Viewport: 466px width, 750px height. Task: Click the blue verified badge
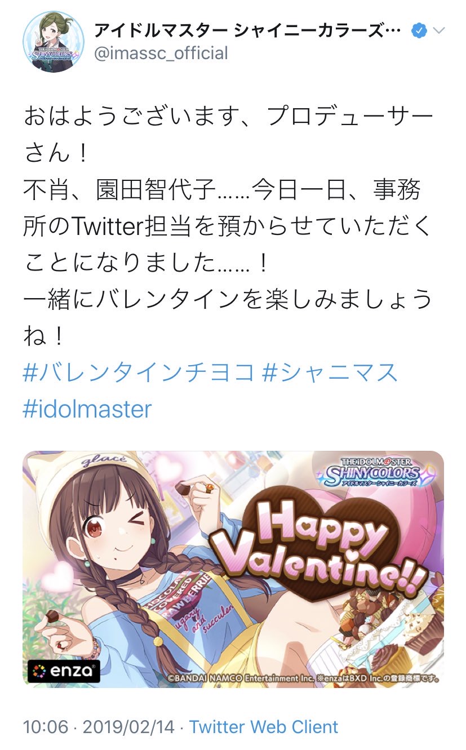(x=418, y=30)
